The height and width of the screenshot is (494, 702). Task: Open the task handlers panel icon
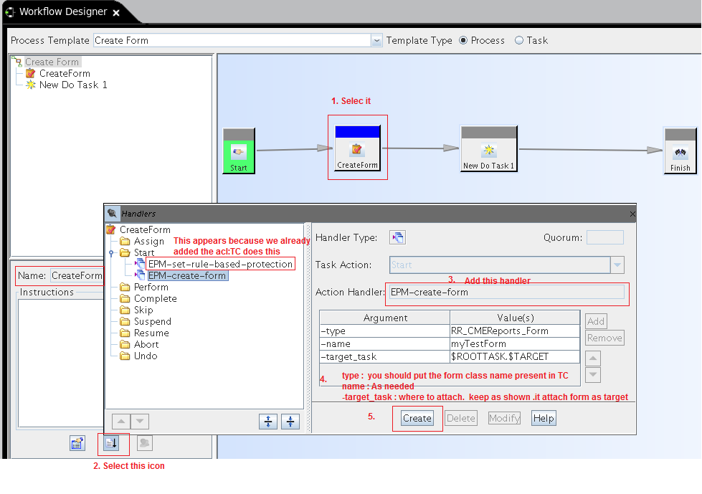coord(111,443)
